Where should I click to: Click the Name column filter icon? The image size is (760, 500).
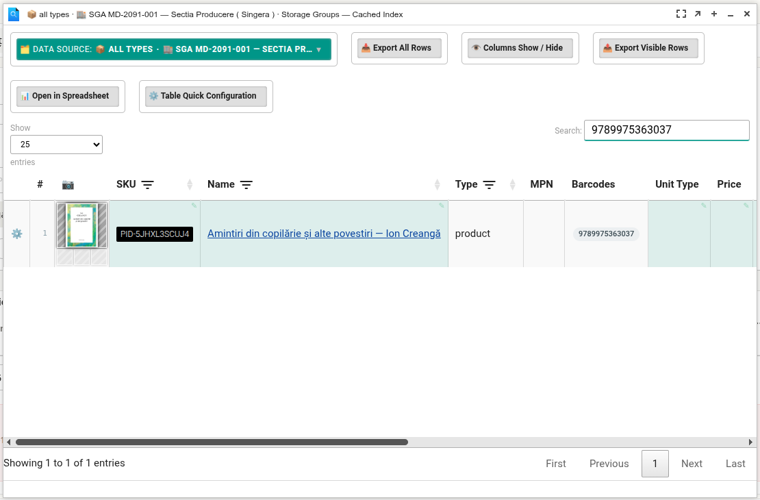pos(246,185)
